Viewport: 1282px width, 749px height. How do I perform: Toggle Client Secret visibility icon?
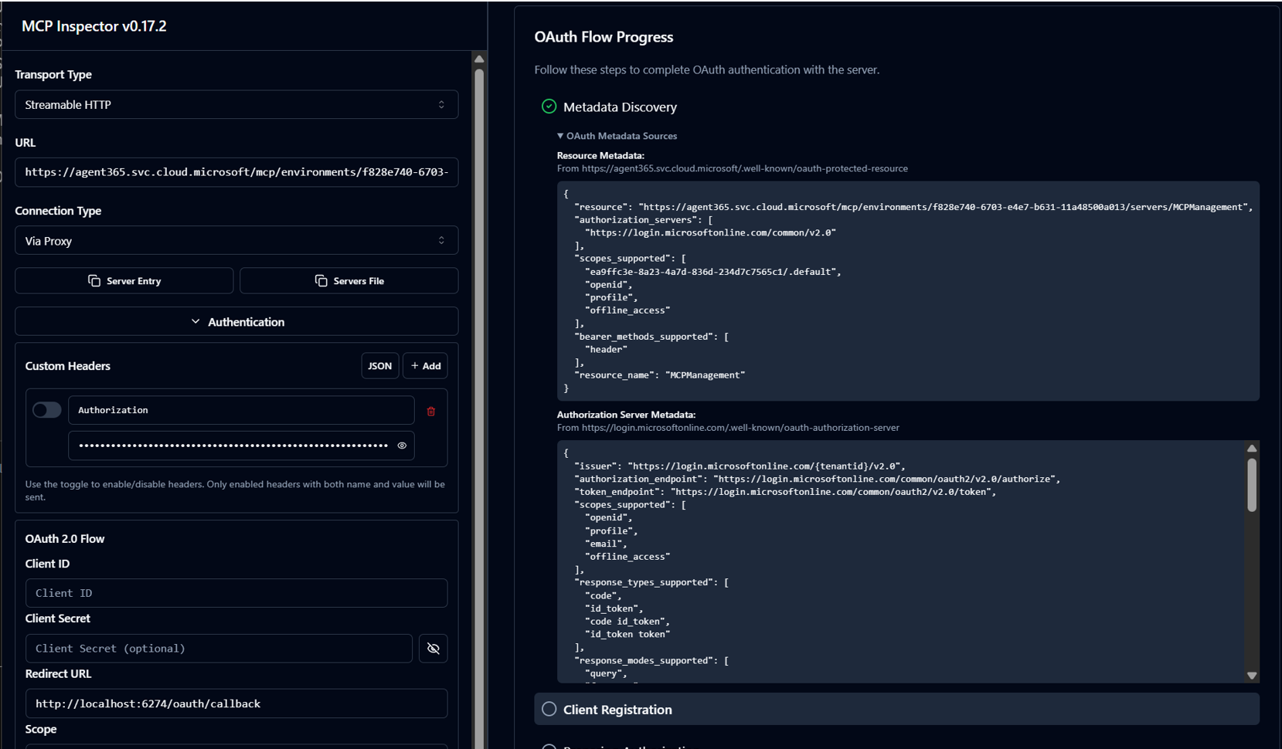pyautogui.click(x=434, y=649)
